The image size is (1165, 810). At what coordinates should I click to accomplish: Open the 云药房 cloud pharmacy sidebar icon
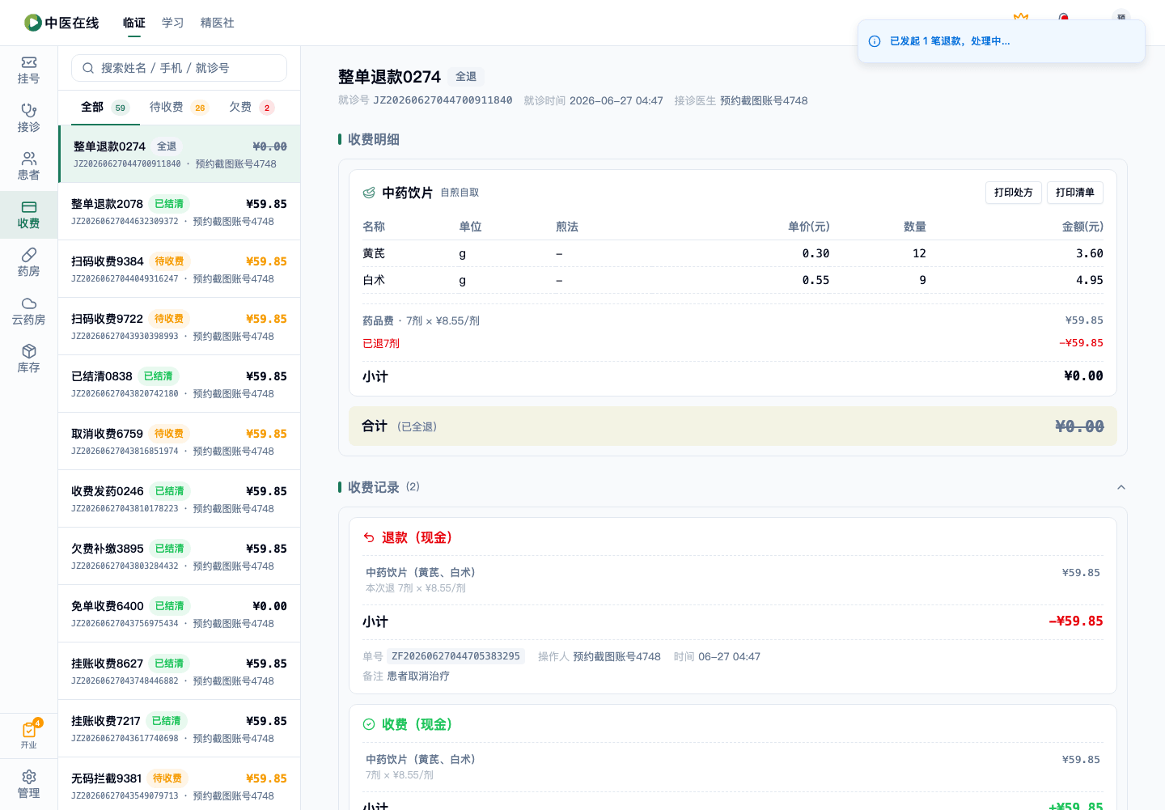click(28, 312)
